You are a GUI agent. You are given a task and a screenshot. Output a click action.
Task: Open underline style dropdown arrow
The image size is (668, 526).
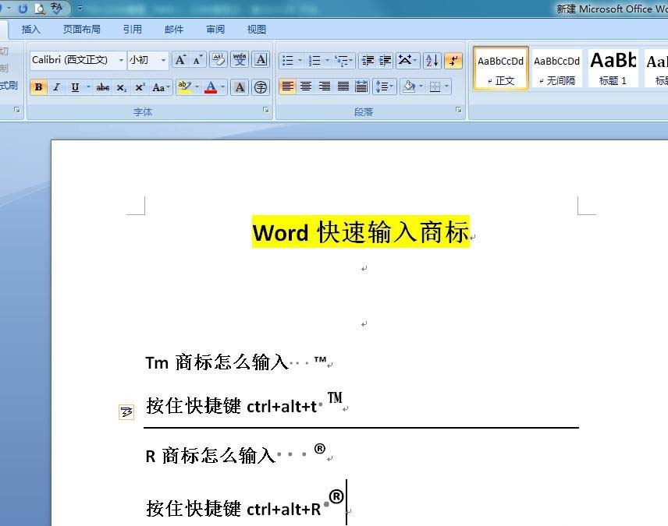click(x=88, y=87)
